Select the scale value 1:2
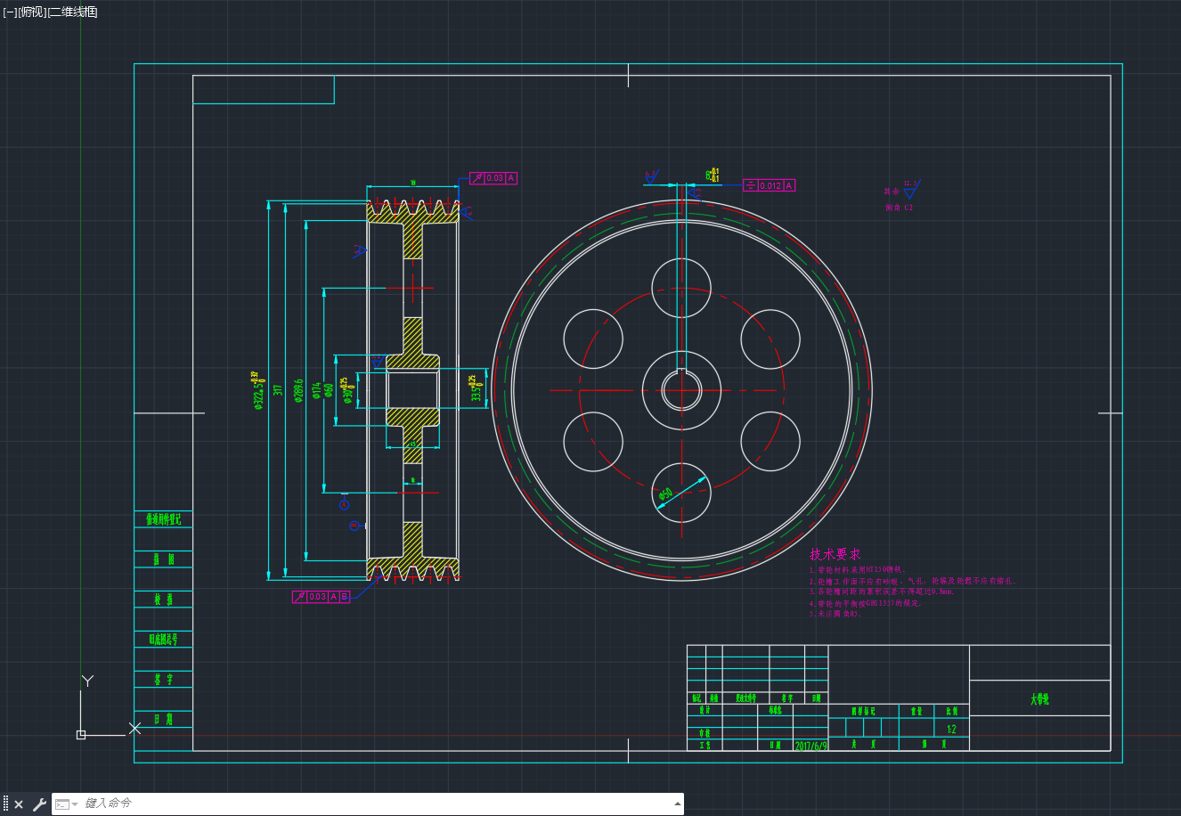Screen dimensions: 1181x816 pos(951,729)
